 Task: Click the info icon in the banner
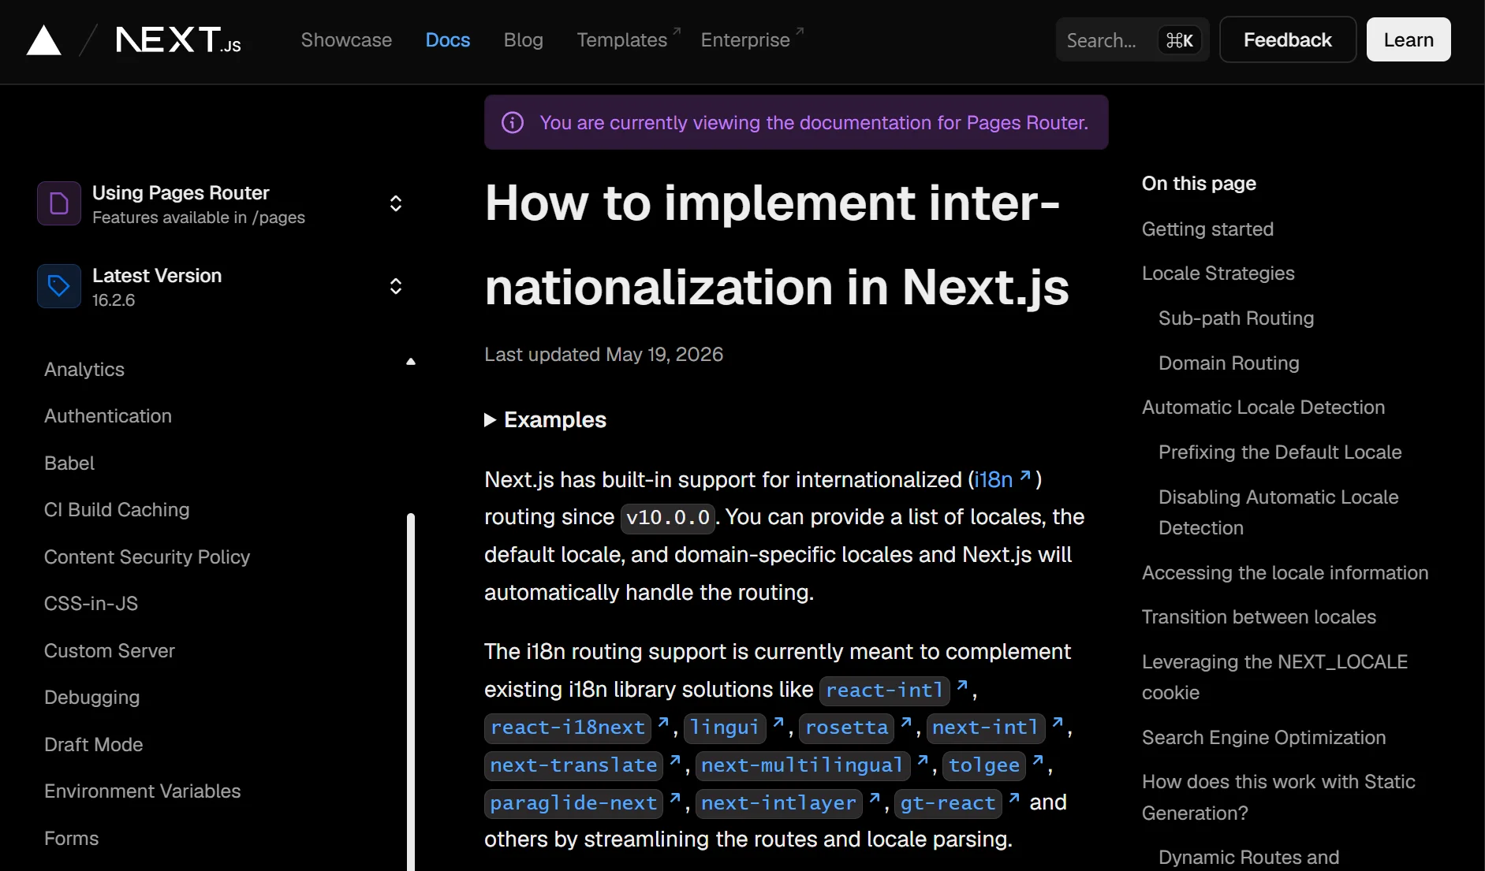point(513,123)
